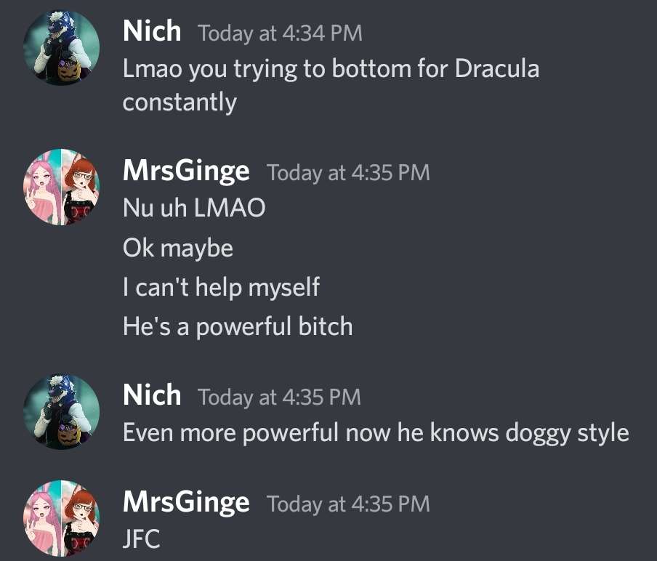Click the word 'constantly' in Nich's first message
The image size is (657, 561).
[180, 102]
